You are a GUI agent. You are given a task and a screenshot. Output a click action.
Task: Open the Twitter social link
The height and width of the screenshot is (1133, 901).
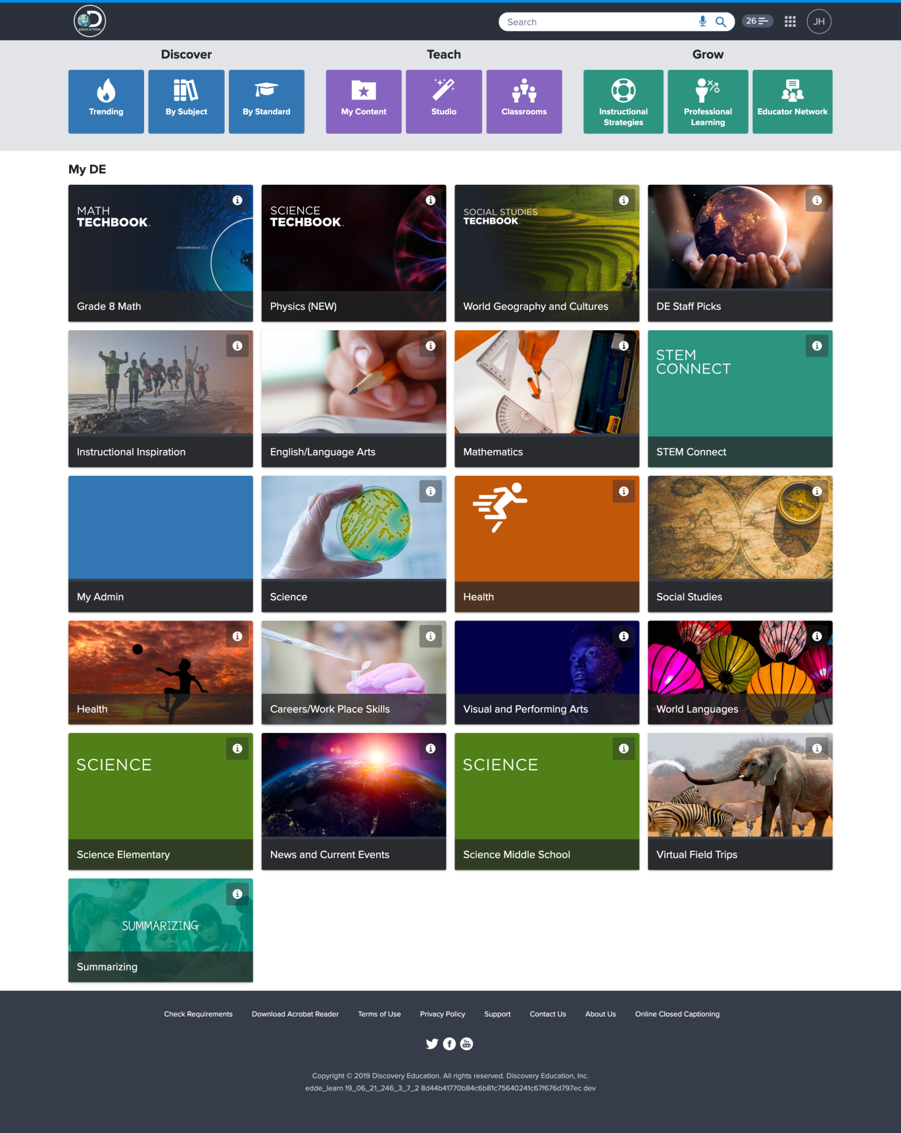click(x=432, y=1044)
